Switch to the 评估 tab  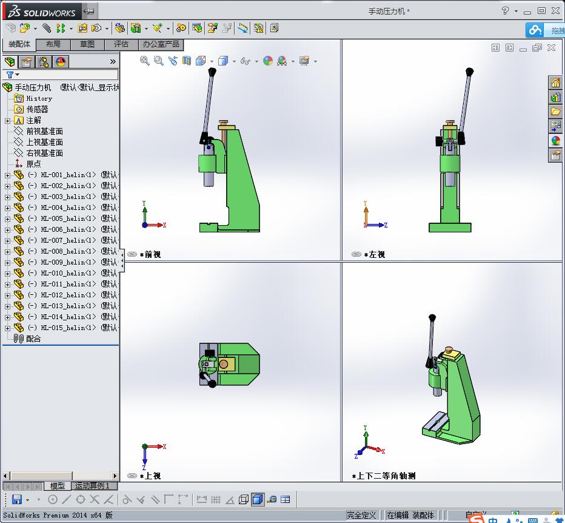[x=121, y=44]
